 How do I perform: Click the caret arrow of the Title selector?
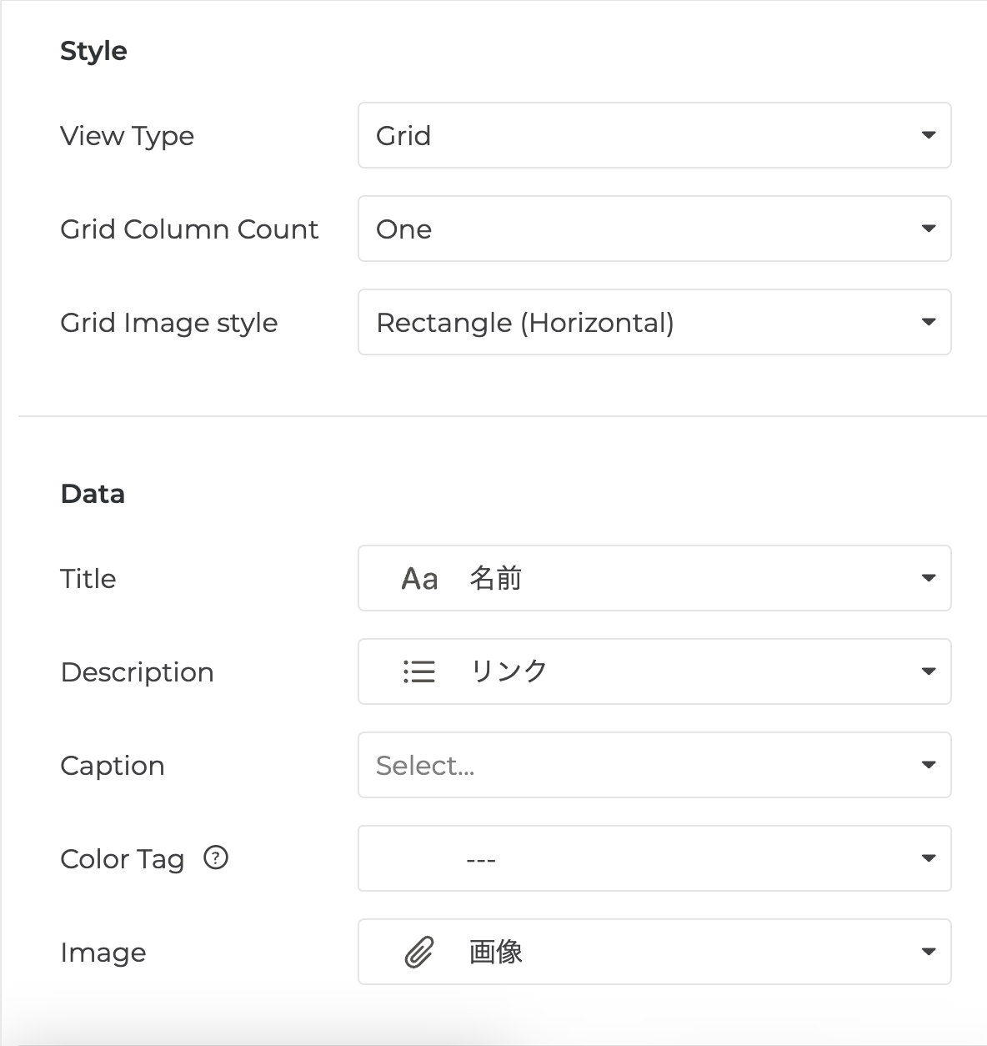coord(928,578)
